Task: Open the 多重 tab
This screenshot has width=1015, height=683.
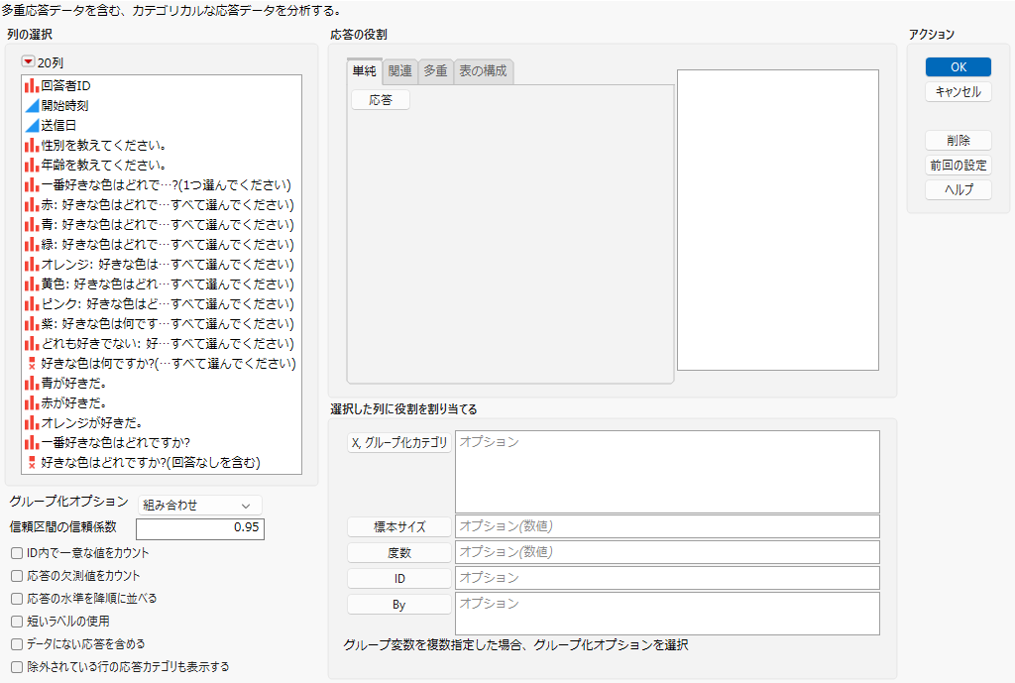Action: click(436, 71)
